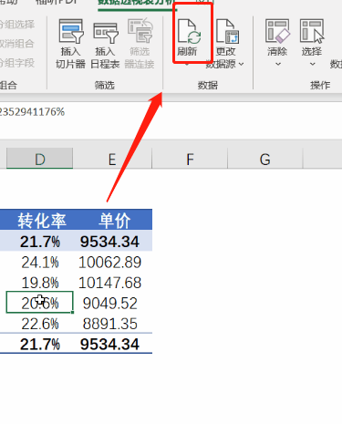Screen dimensions: 342x424
Task: Click the 分组字段 group field option
Action: 17,63
